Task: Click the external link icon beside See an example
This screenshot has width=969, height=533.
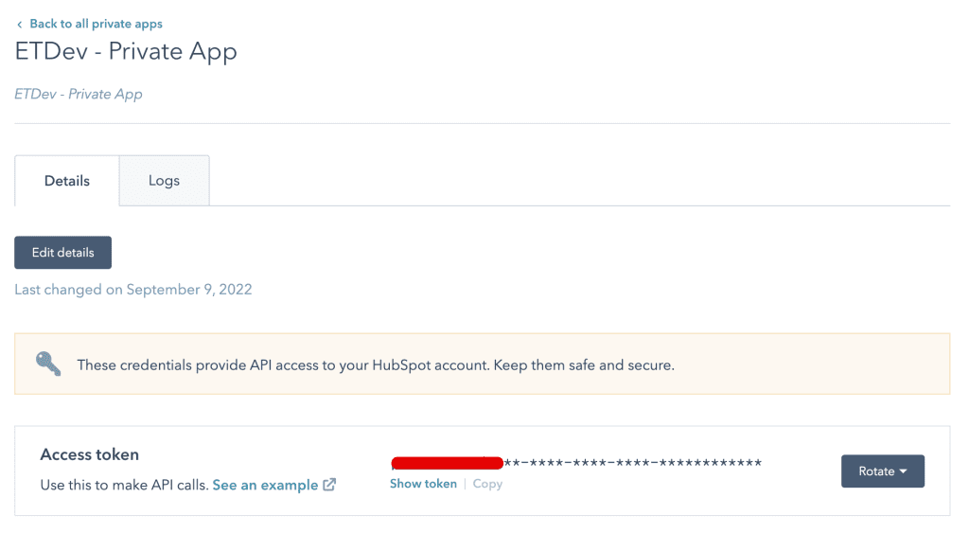Action: (x=329, y=485)
